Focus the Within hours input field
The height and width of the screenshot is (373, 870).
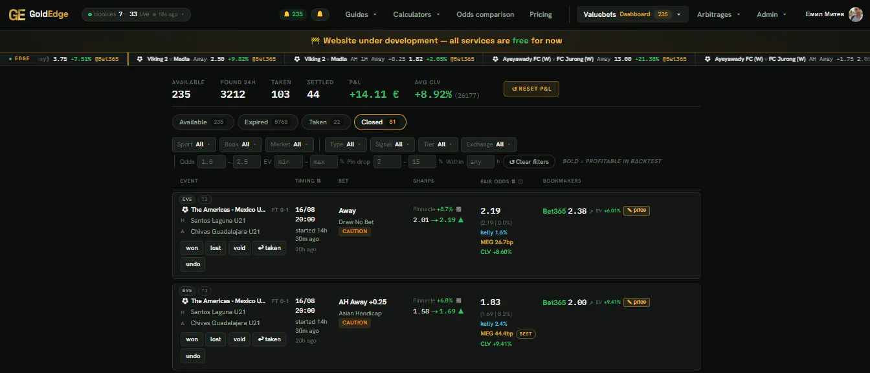click(x=480, y=162)
